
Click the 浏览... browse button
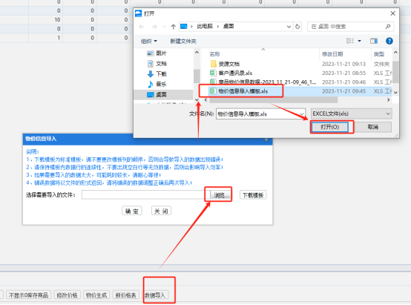[221, 195]
